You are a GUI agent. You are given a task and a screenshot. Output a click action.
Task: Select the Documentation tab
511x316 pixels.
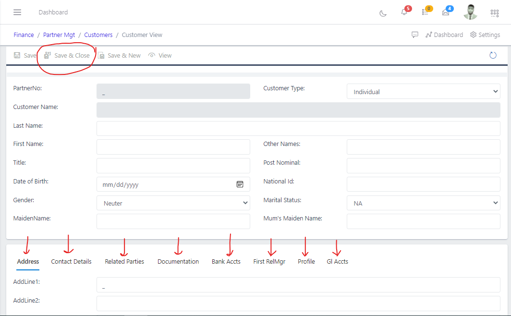coord(178,261)
